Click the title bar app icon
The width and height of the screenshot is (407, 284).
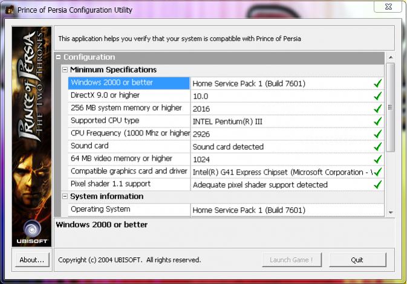(x=10, y=10)
